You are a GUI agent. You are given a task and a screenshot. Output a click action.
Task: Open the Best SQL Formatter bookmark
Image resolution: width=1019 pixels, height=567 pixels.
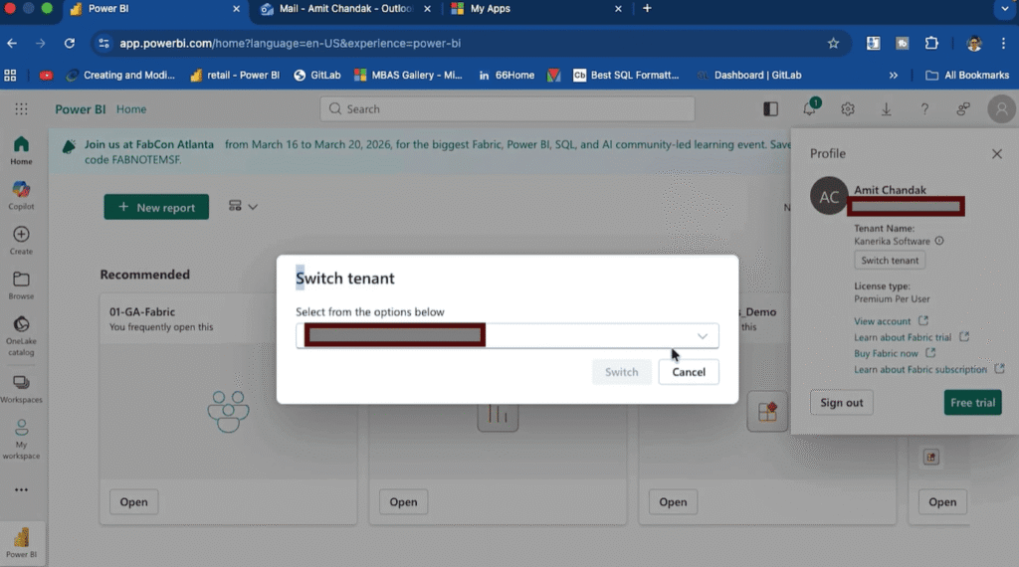pos(626,76)
